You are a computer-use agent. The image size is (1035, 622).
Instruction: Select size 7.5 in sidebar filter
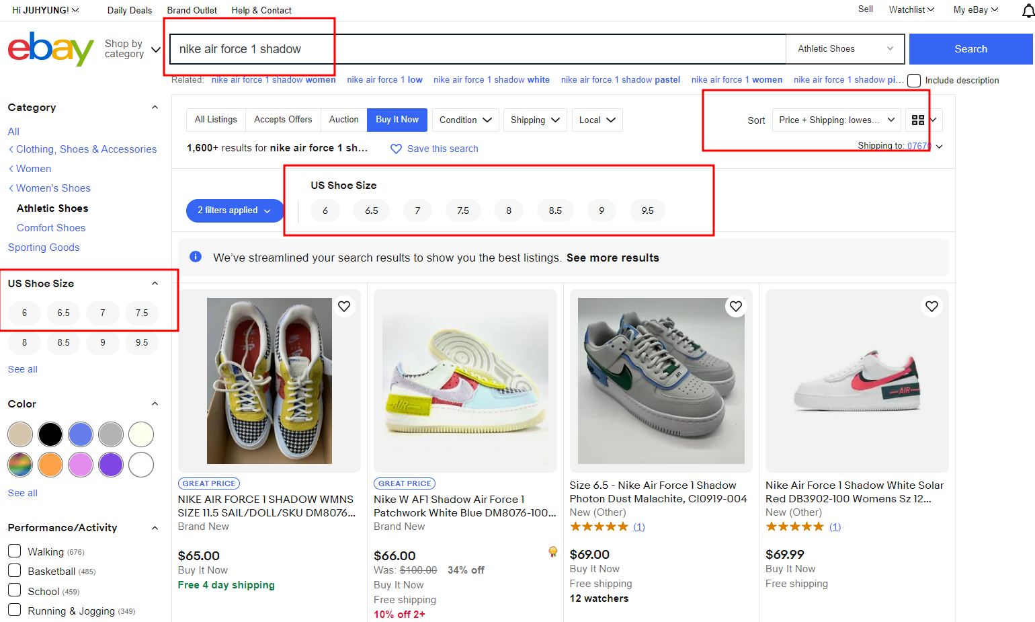tap(142, 313)
